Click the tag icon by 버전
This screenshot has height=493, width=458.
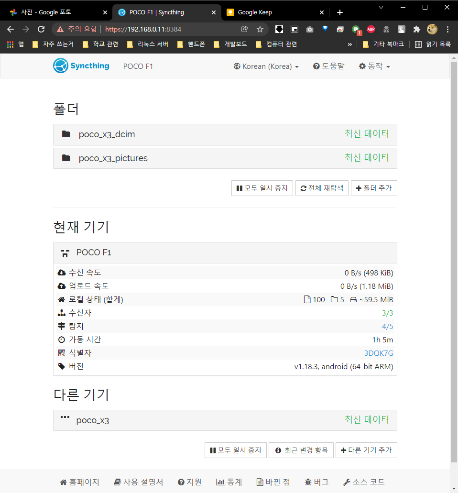click(x=62, y=366)
